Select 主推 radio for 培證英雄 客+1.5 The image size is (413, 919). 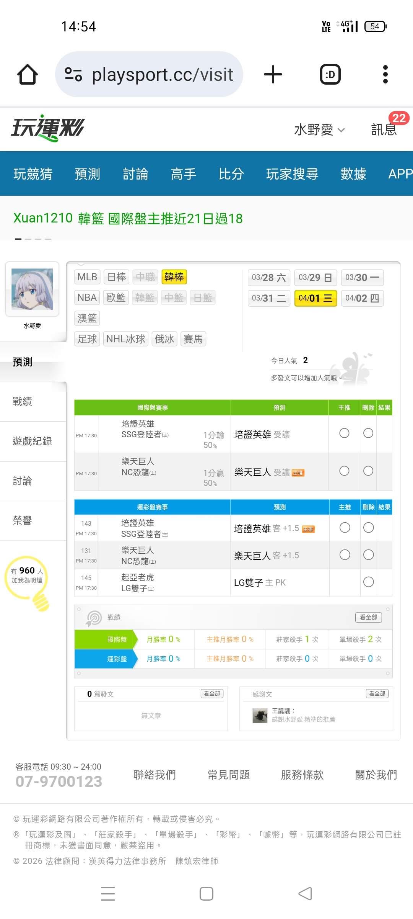point(345,528)
